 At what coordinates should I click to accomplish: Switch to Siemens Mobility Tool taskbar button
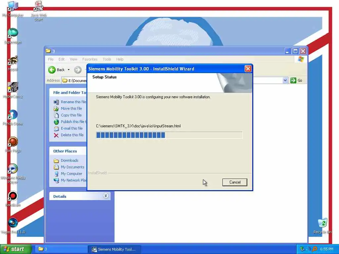coord(115,249)
